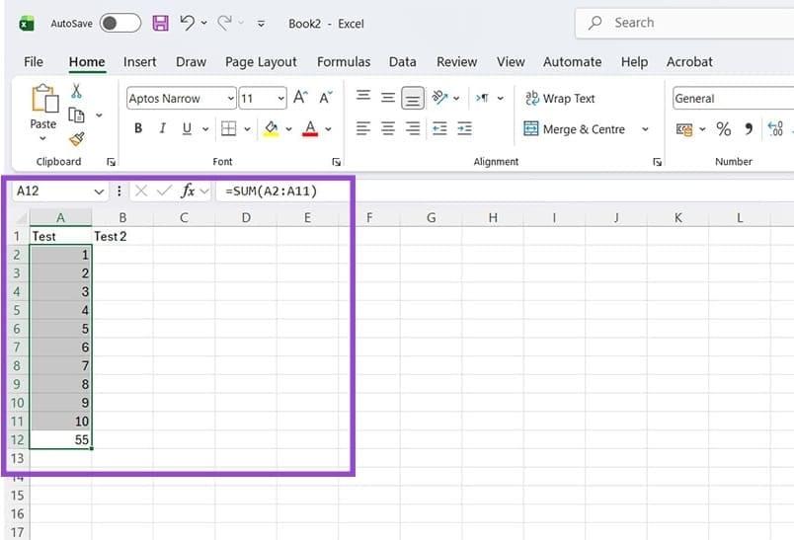Apply Accounting number format

click(684, 129)
